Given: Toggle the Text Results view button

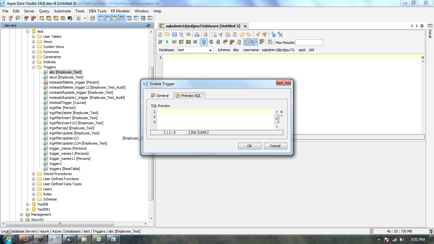Looking at the screenshot, I should click(x=254, y=42).
